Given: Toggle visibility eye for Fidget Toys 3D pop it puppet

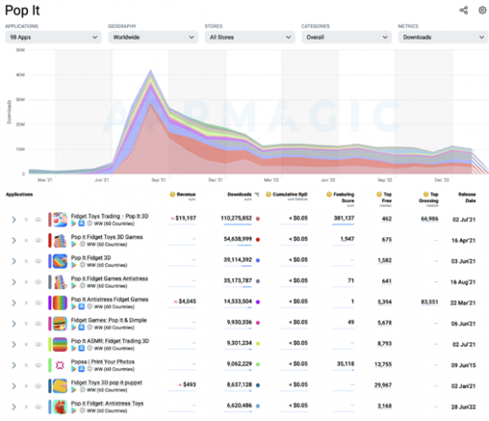Looking at the screenshot, I should tap(38, 386).
